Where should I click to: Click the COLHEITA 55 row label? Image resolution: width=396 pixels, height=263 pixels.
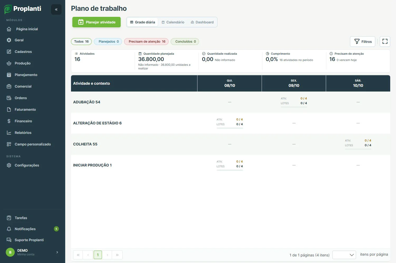tap(85, 144)
